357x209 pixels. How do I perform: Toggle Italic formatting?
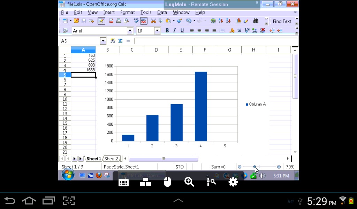(x=174, y=30)
